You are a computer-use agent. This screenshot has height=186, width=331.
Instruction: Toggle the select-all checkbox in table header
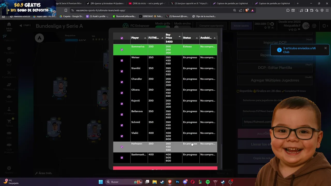point(122,38)
